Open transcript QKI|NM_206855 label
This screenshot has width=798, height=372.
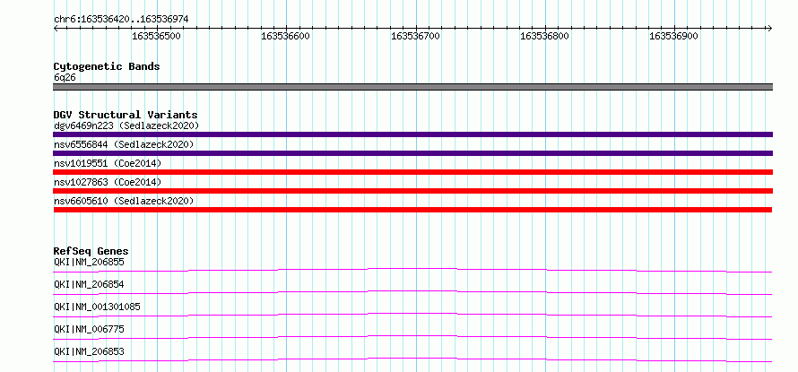(89, 262)
